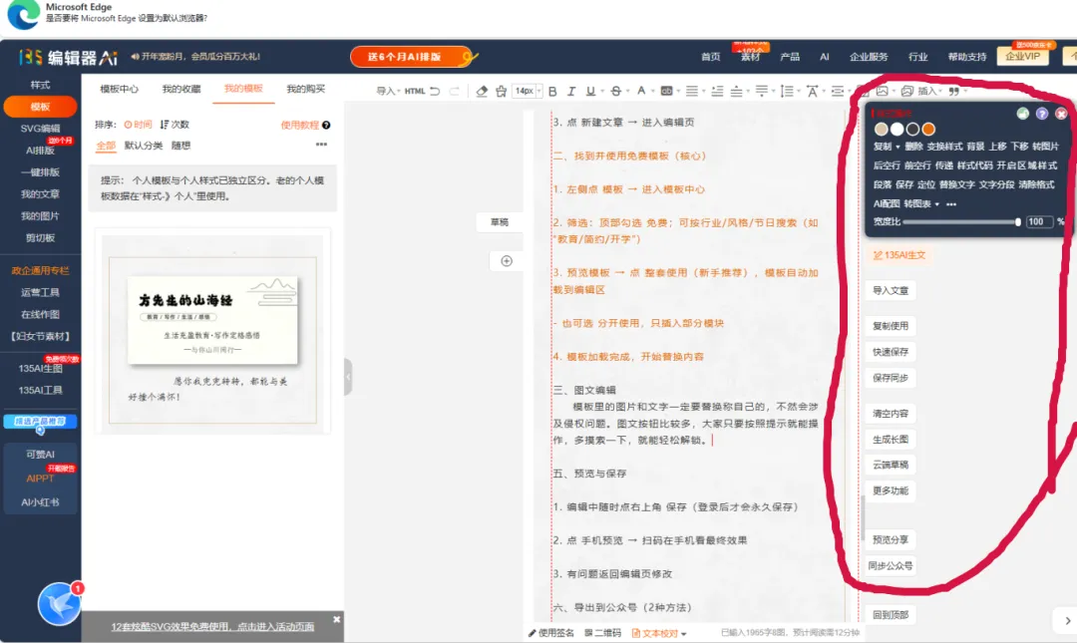This screenshot has height=643, width=1077.
Task: Open the bird assistant chat bubble
Action: 59,604
